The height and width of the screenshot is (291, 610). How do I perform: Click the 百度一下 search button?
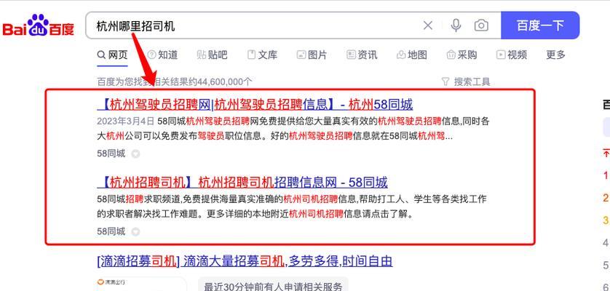(540, 25)
